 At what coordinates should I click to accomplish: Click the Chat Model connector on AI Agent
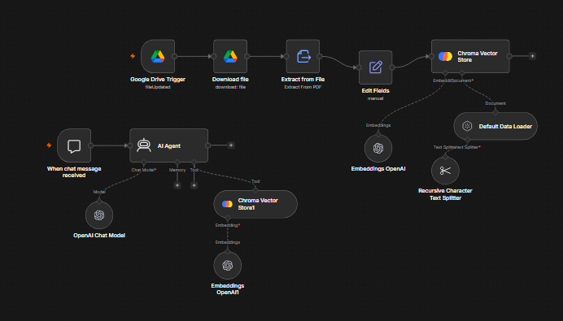tap(144, 163)
